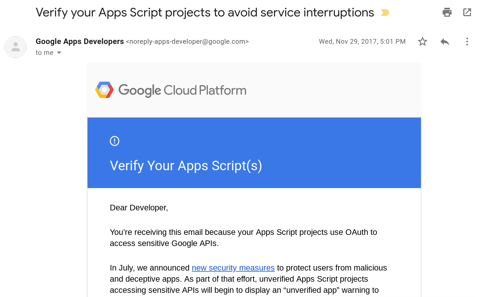Screen dimensions: 480x297
Task: Toggle the yellow importance marker beside subject
Action: pyautogui.click(x=385, y=13)
